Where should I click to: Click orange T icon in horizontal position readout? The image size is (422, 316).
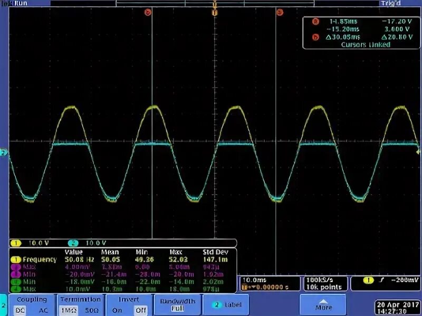click(245, 287)
